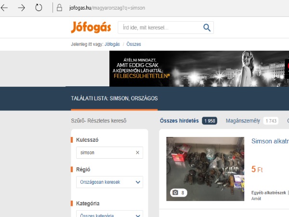Screen dimensions: 289x217
Task: Select the Találati lista: Simson, Országos tab
Action: 114,98
